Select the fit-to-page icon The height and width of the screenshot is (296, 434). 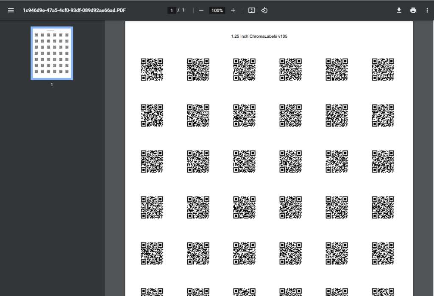tap(251, 10)
